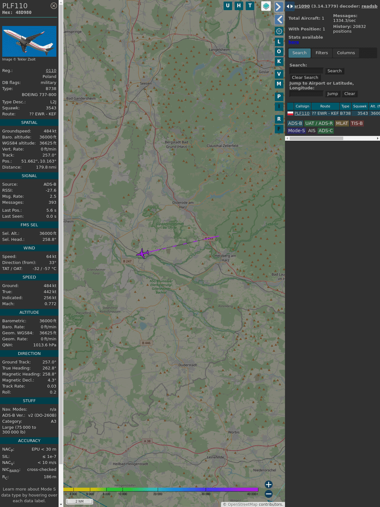The image size is (380, 507).
Task: Click the Clear Search button
Action: pos(305,78)
